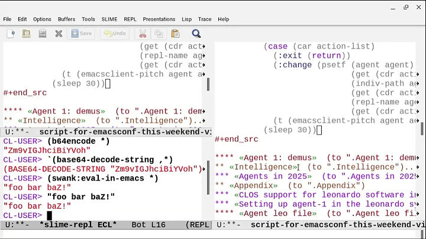
Task: Click (indiv-path line in right window
Action: [383, 83]
